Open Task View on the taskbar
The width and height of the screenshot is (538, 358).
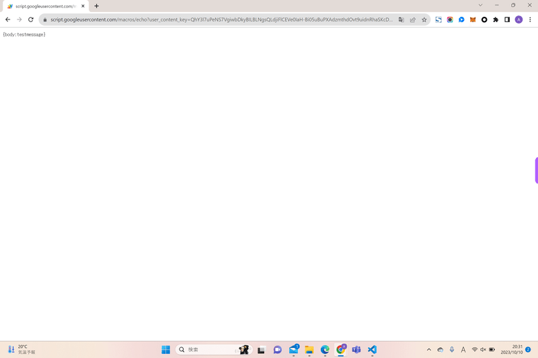261,349
